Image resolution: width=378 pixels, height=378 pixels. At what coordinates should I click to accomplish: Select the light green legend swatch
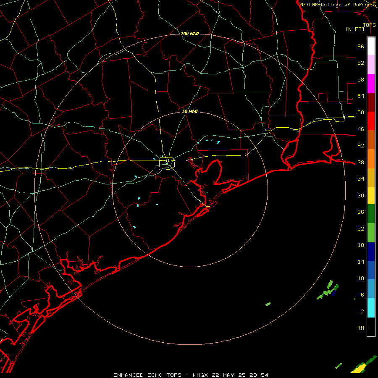tap(371, 233)
